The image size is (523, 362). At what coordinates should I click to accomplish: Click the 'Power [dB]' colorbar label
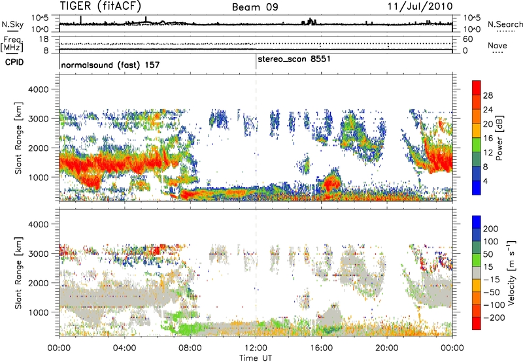(x=499, y=138)
